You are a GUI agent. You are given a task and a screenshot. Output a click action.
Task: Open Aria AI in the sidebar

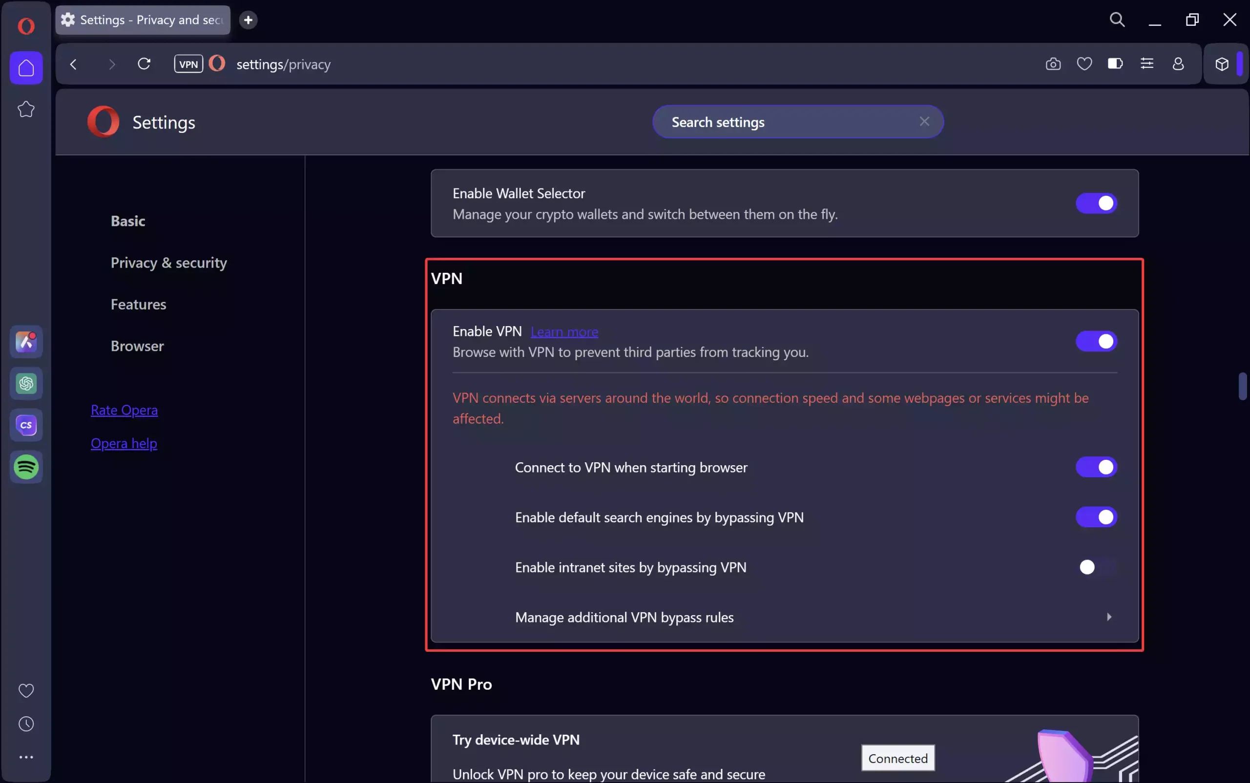tap(26, 342)
